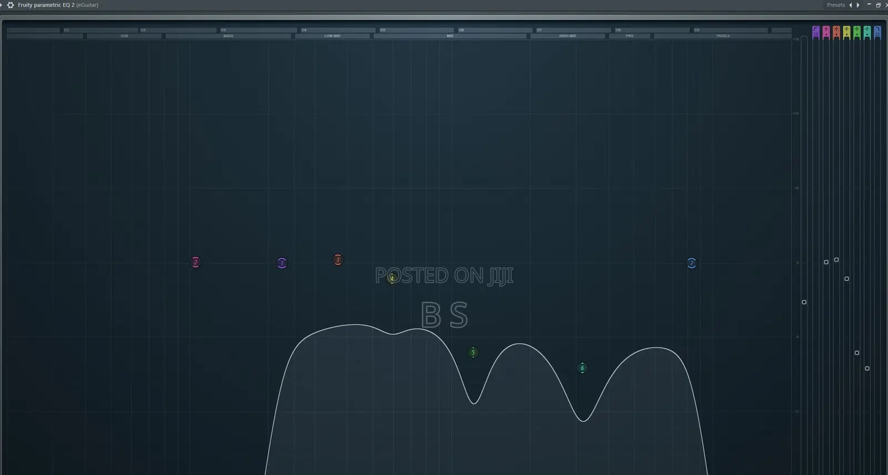Open the plugin menu arrow beside gear
Image resolution: width=888 pixels, height=475 pixels.
(1, 5)
